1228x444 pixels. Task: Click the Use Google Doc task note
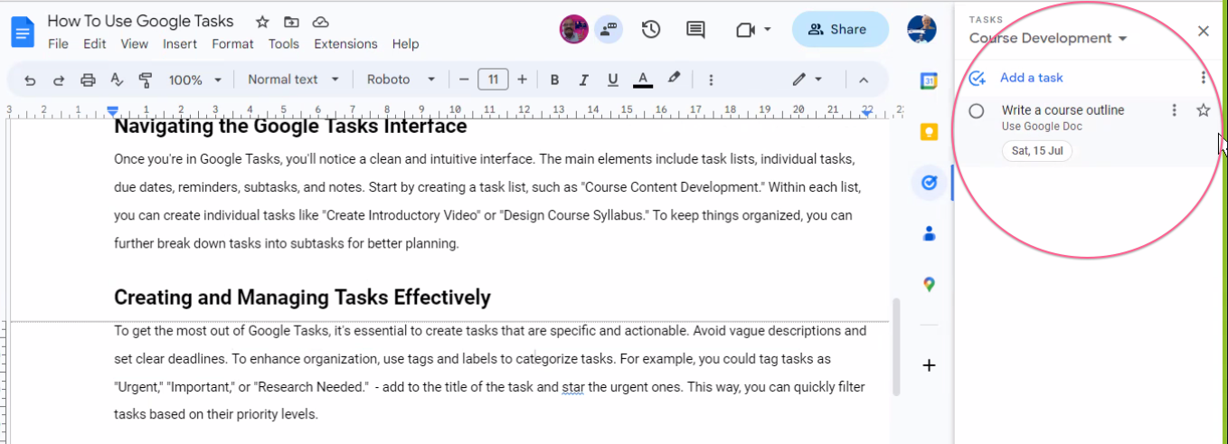click(x=1042, y=127)
